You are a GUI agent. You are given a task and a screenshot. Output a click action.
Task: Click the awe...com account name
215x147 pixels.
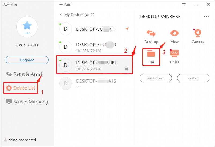[27, 45]
